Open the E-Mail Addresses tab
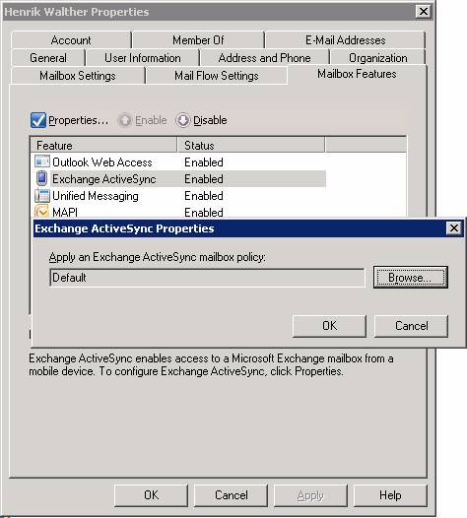The image size is (467, 518). click(x=346, y=40)
